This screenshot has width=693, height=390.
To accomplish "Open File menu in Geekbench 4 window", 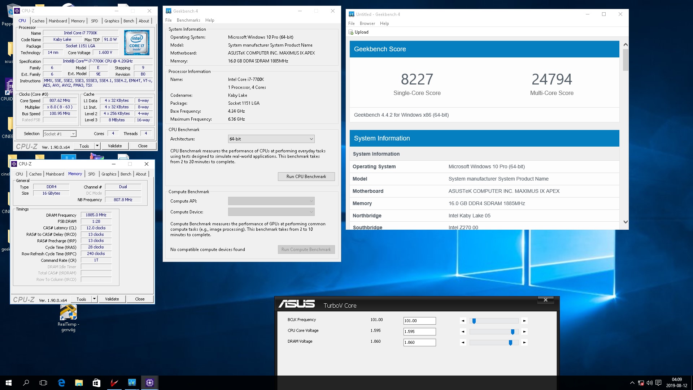I will coord(169,20).
